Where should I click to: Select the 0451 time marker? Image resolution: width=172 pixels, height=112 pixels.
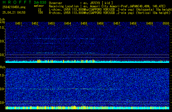[x=19, y=23]
